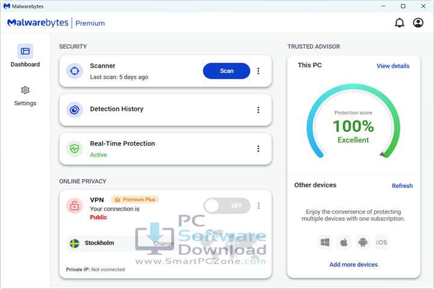Click the 100% protection score value
This screenshot has height=289, width=434.
pos(353,126)
